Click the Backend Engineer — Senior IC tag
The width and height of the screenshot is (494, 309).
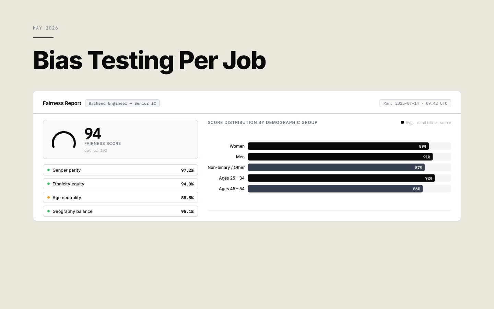point(122,103)
